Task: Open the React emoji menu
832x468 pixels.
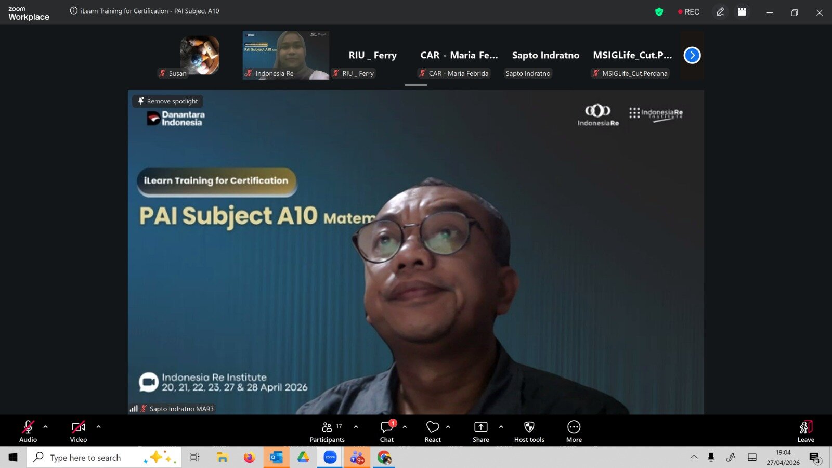Action: point(433,431)
